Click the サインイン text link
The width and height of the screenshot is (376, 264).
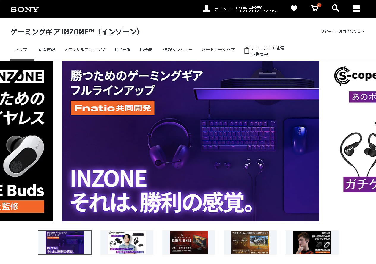(223, 9)
